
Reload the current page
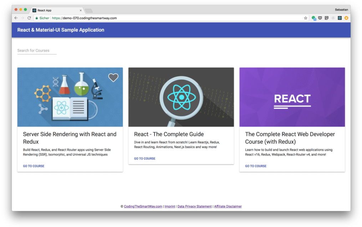[x=29, y=18]
